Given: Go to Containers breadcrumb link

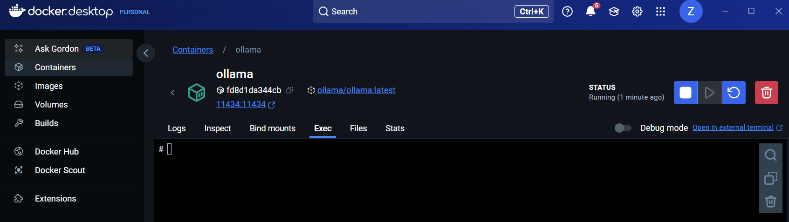Looking at the screenshot, I should (x=192, y=50).
